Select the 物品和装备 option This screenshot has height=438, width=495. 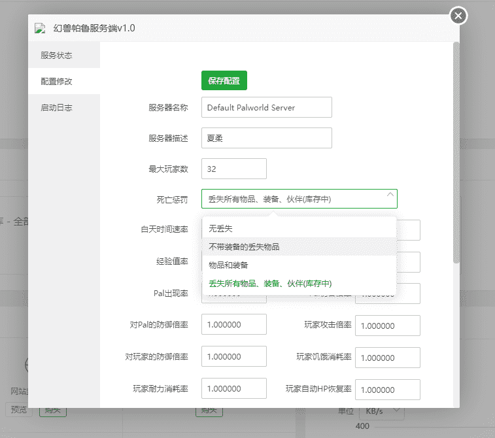tap(299, 265)
